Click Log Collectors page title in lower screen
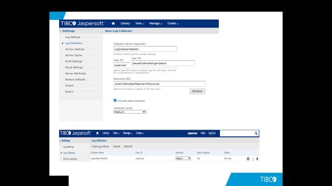The width and height of the screenshot is (332, 186). (x=99, y=141)
